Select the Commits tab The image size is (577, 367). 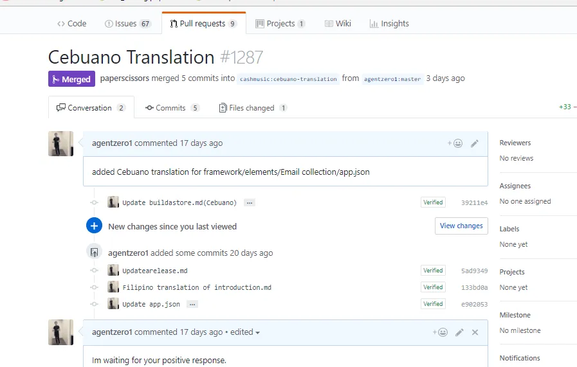click(172, 108)
